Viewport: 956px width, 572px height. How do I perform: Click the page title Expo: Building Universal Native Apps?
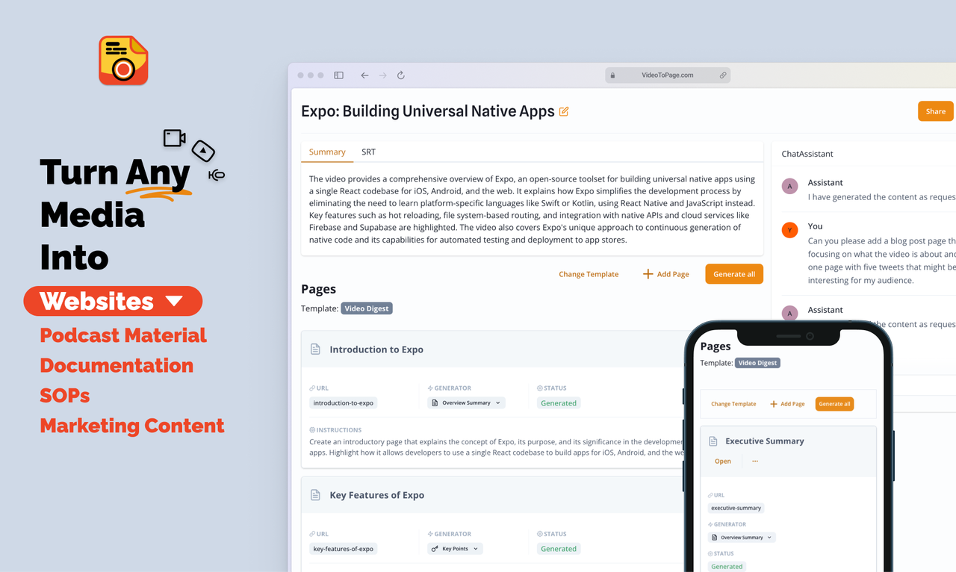click(428, 111)
